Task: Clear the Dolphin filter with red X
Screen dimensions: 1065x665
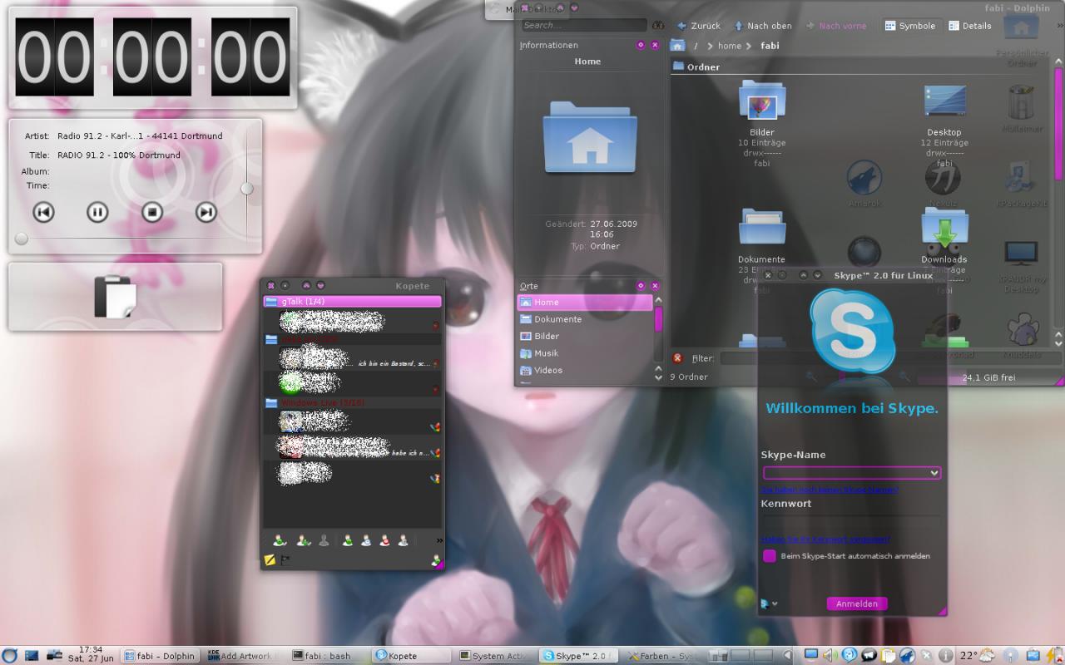Action: pyautogui.click(x=677, y=358)
